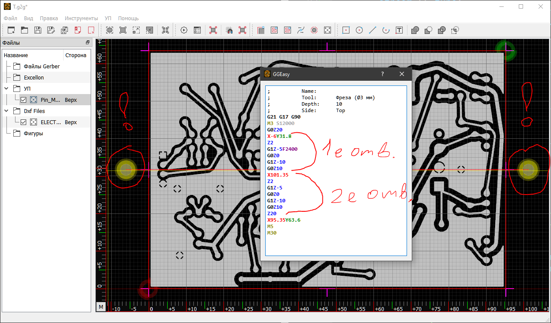Click the red zero-point marker at the board's bottom-left corner

[x=148, y=289]
